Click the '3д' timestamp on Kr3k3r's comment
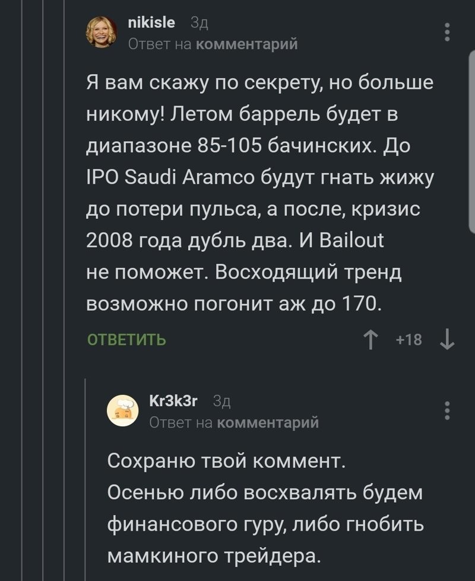475x581 pixels. point(221,401)
